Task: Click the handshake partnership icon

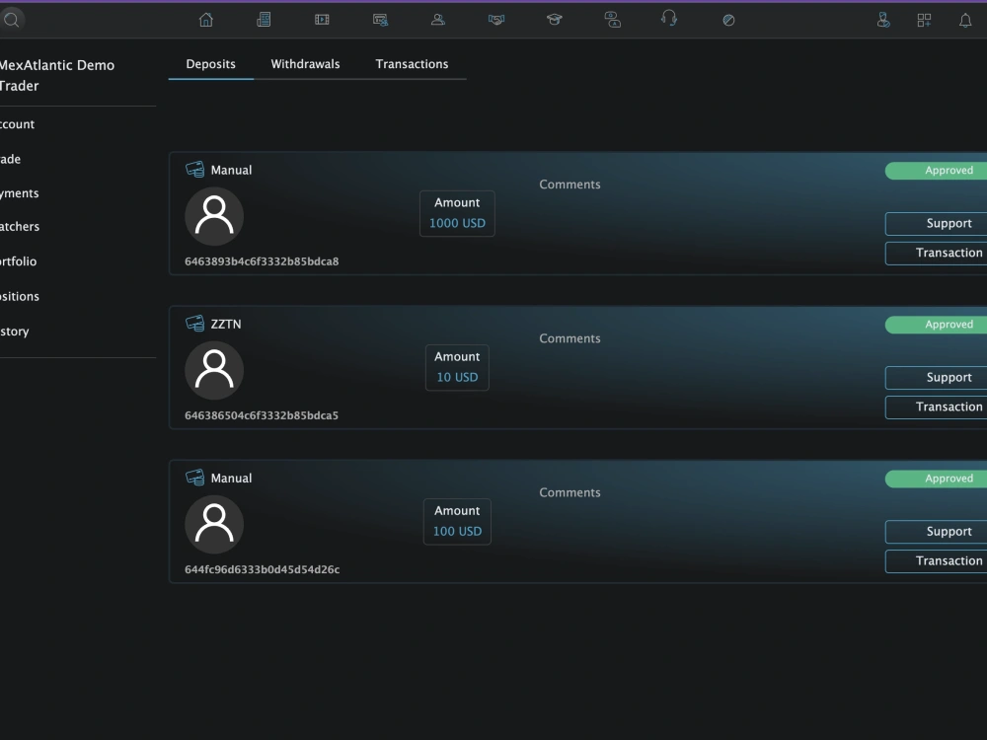Action: [x=496, y=20]
